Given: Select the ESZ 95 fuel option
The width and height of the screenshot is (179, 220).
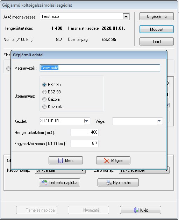Looking at the screenshot, I should pos(44,85).
